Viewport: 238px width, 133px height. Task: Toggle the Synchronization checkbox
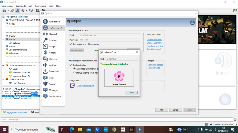coord(71,65)
